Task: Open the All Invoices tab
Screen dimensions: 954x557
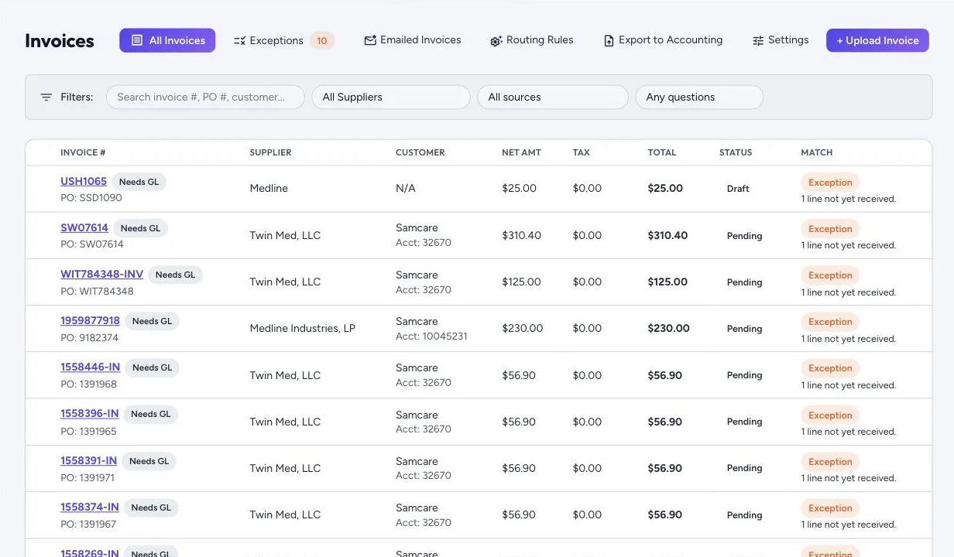Action: [x=167, y=40]
